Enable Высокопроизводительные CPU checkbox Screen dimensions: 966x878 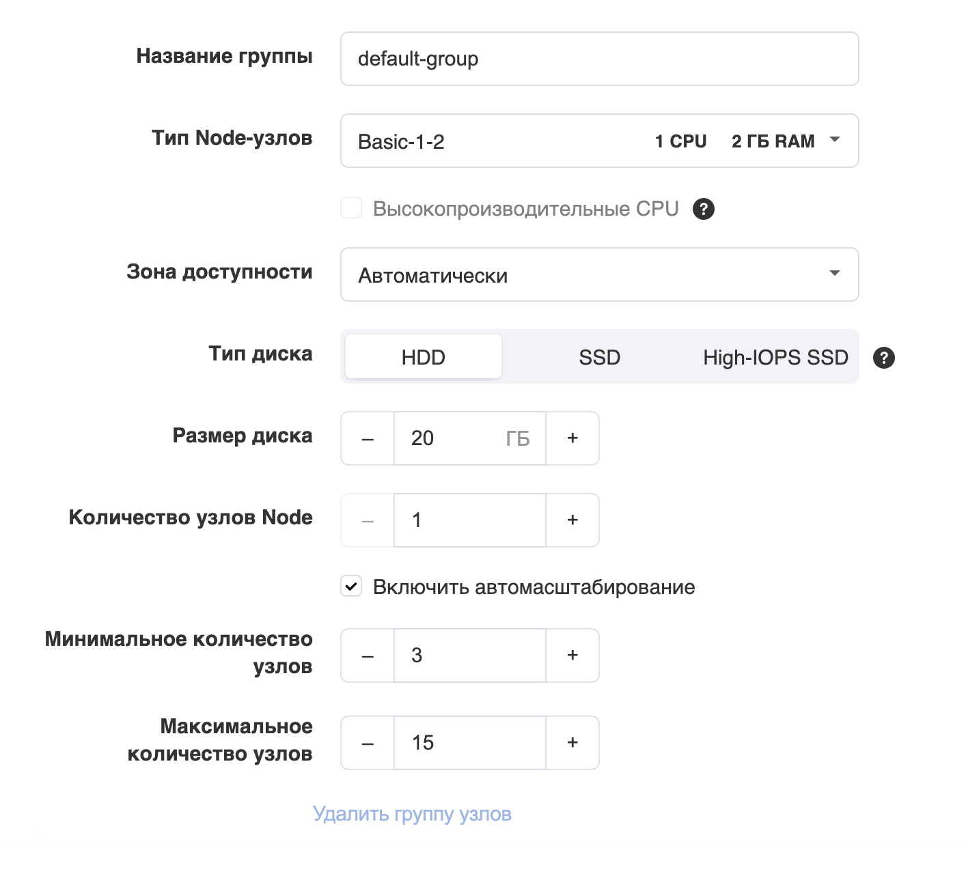tap(351, 208)
